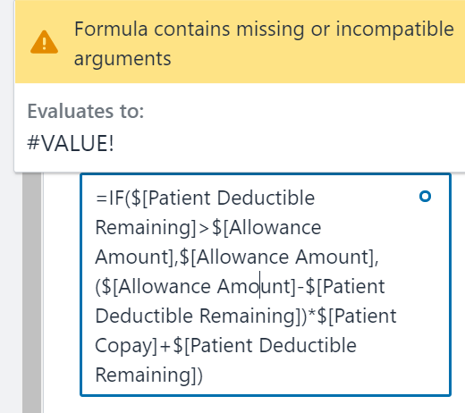Click "Deductible Remaining])" on fifth formula line
This screenshot has width=465, height=413.
[201, 316]
